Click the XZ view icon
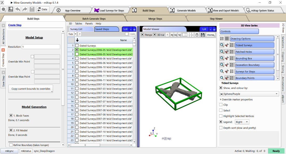The width and height of the screenshot is (286, 154). (176, 35)
